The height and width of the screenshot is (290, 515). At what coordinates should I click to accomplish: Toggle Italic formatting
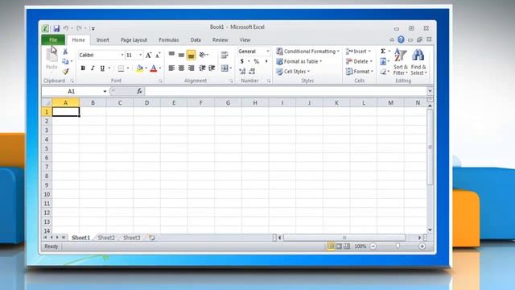93,68
